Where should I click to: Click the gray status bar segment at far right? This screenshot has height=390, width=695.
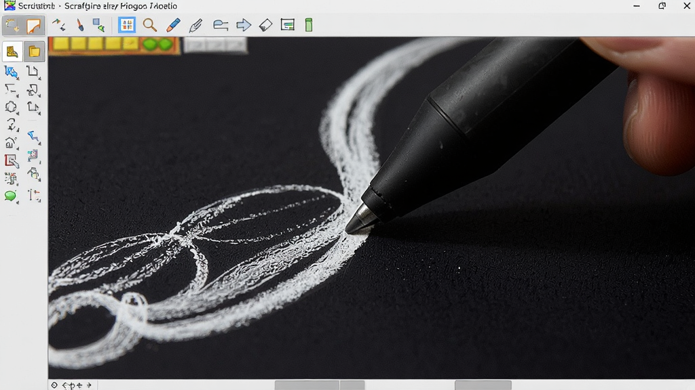[483, 385]
